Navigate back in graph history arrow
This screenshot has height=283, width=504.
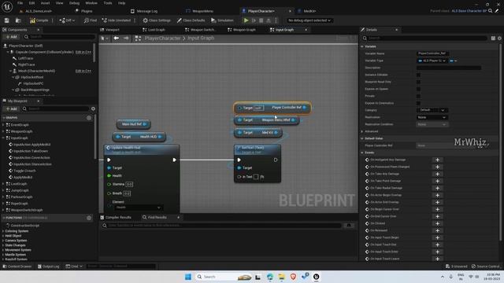[116, 39]
